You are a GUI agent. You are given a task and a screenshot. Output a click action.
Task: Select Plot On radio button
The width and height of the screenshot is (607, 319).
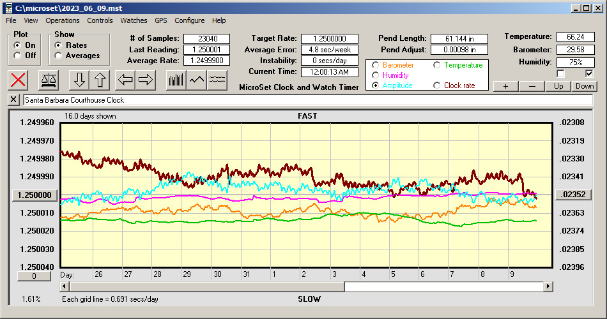(x=17, y=45)
